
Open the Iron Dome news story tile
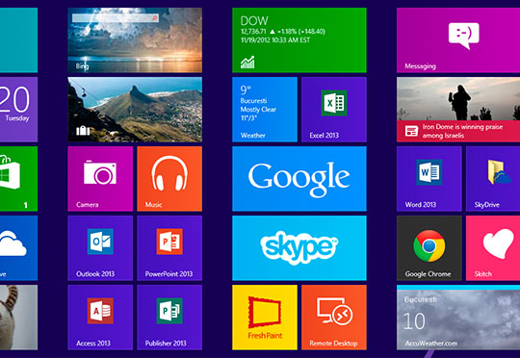[458, 110]
